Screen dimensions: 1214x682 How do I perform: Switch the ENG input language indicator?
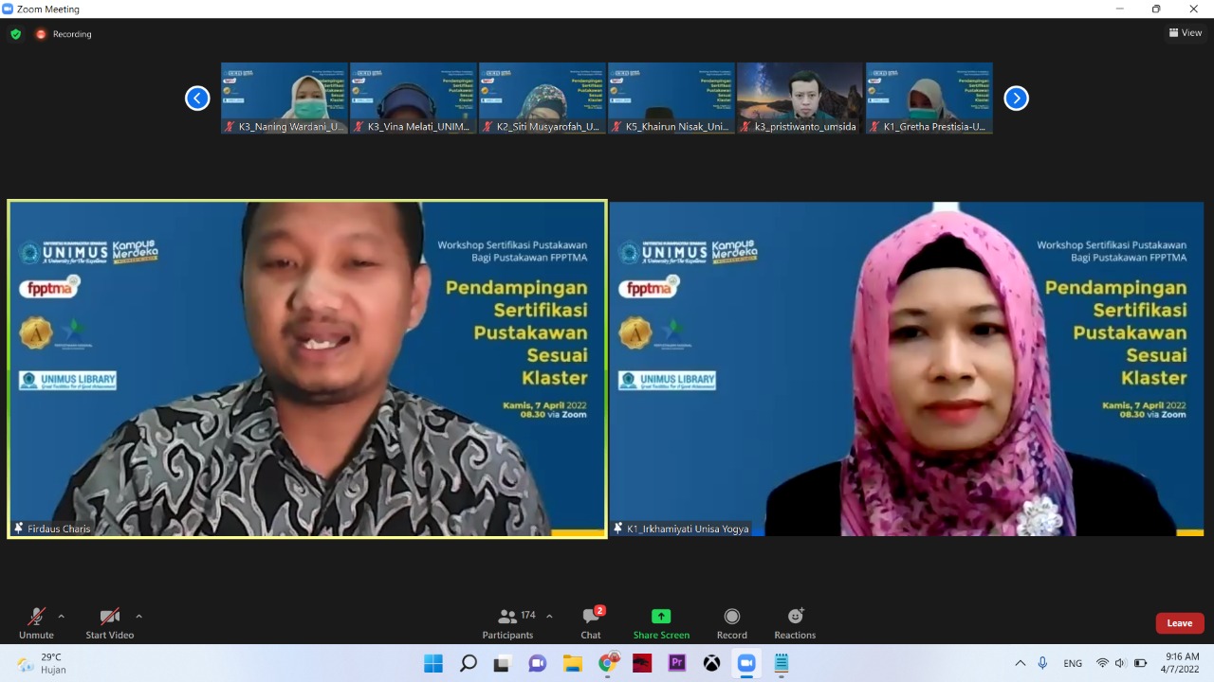pyautogui.click(x=1073, y=663)
